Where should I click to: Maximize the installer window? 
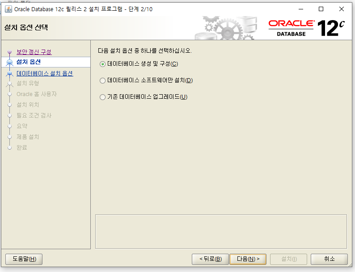tap(321, 9)
